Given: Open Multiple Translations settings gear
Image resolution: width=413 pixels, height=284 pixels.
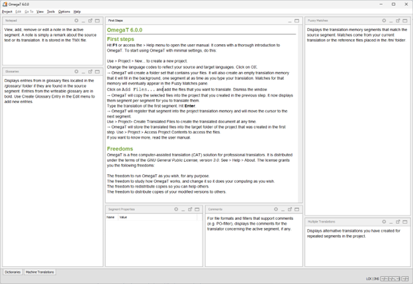Looking at the screenshot, I should pyautogui.click(x=384, y=222).
